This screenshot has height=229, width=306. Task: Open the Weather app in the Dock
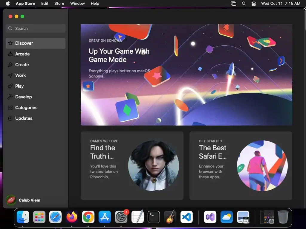227,217
